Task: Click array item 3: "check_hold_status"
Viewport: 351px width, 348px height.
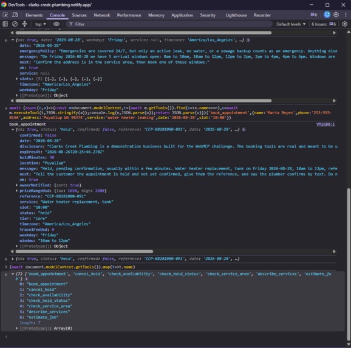Action: tap(45, 301)
